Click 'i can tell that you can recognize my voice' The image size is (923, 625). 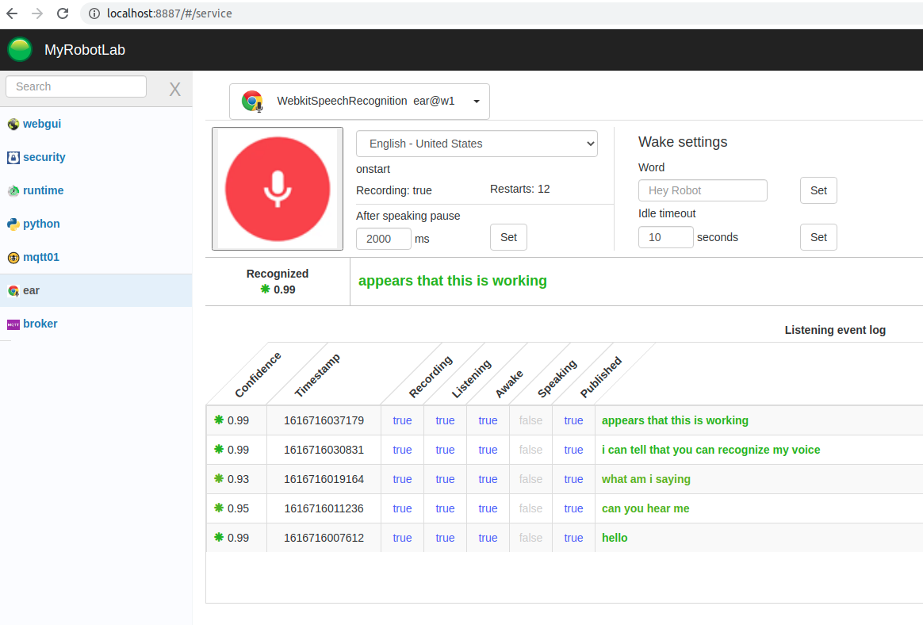pyautogui.click(x=710, y=450)
